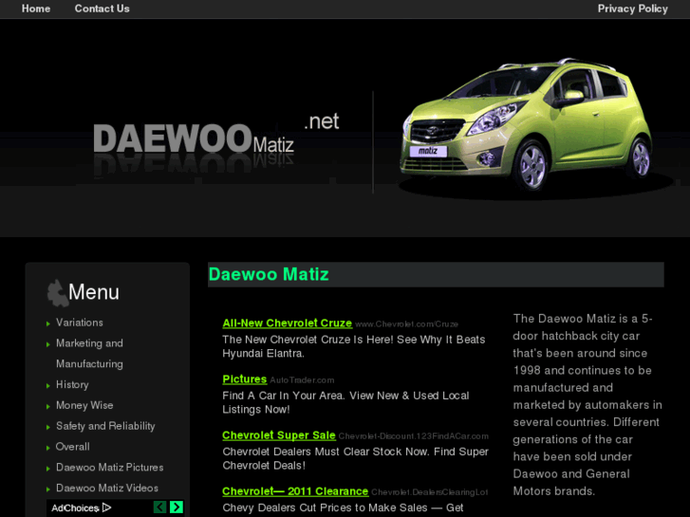Open the All-New Chevrolet Cruze ad
The width and height of the screenshot is (690, 517).
287,323
